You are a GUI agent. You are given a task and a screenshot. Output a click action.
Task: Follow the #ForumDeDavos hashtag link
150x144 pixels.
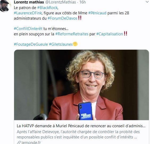(62, 18)
